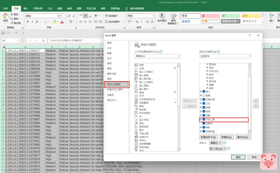Click the move-up arrow beside tab list
This screenshot has width=280, height=173.
tap(256, 101)
